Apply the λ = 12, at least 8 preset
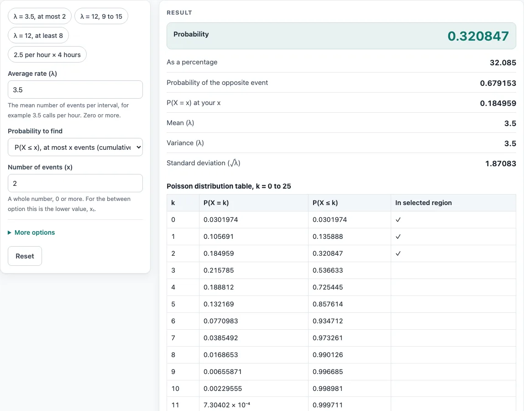 tap(38, 36)
